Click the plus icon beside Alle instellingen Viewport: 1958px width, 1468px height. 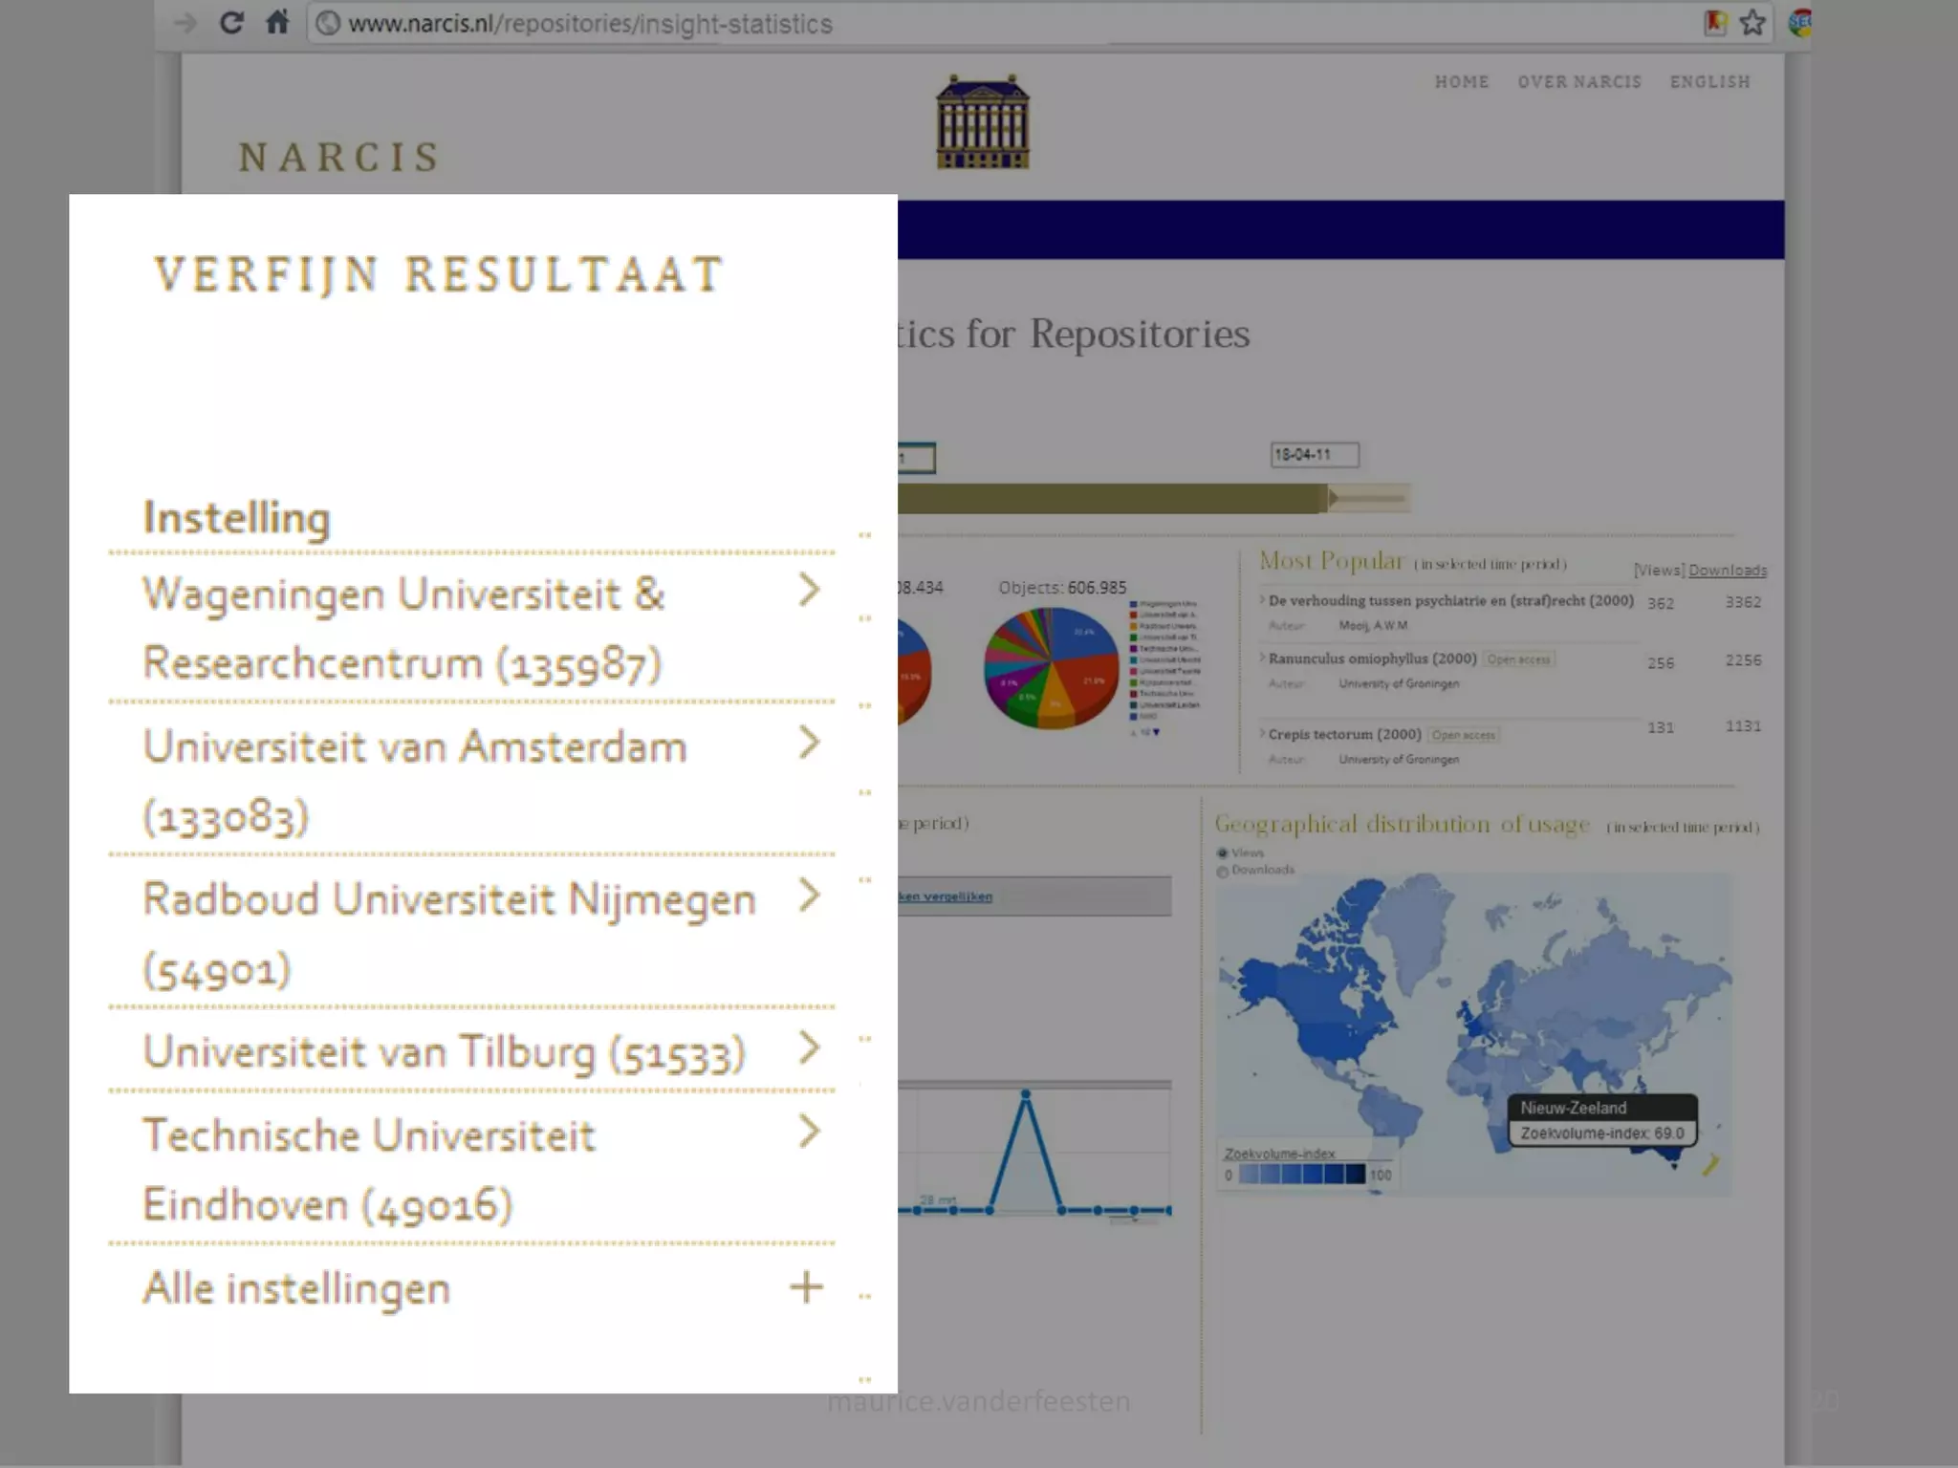click(806, 1287)
